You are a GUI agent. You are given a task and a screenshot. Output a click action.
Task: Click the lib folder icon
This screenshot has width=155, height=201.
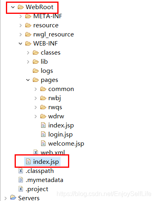[36, 62]
